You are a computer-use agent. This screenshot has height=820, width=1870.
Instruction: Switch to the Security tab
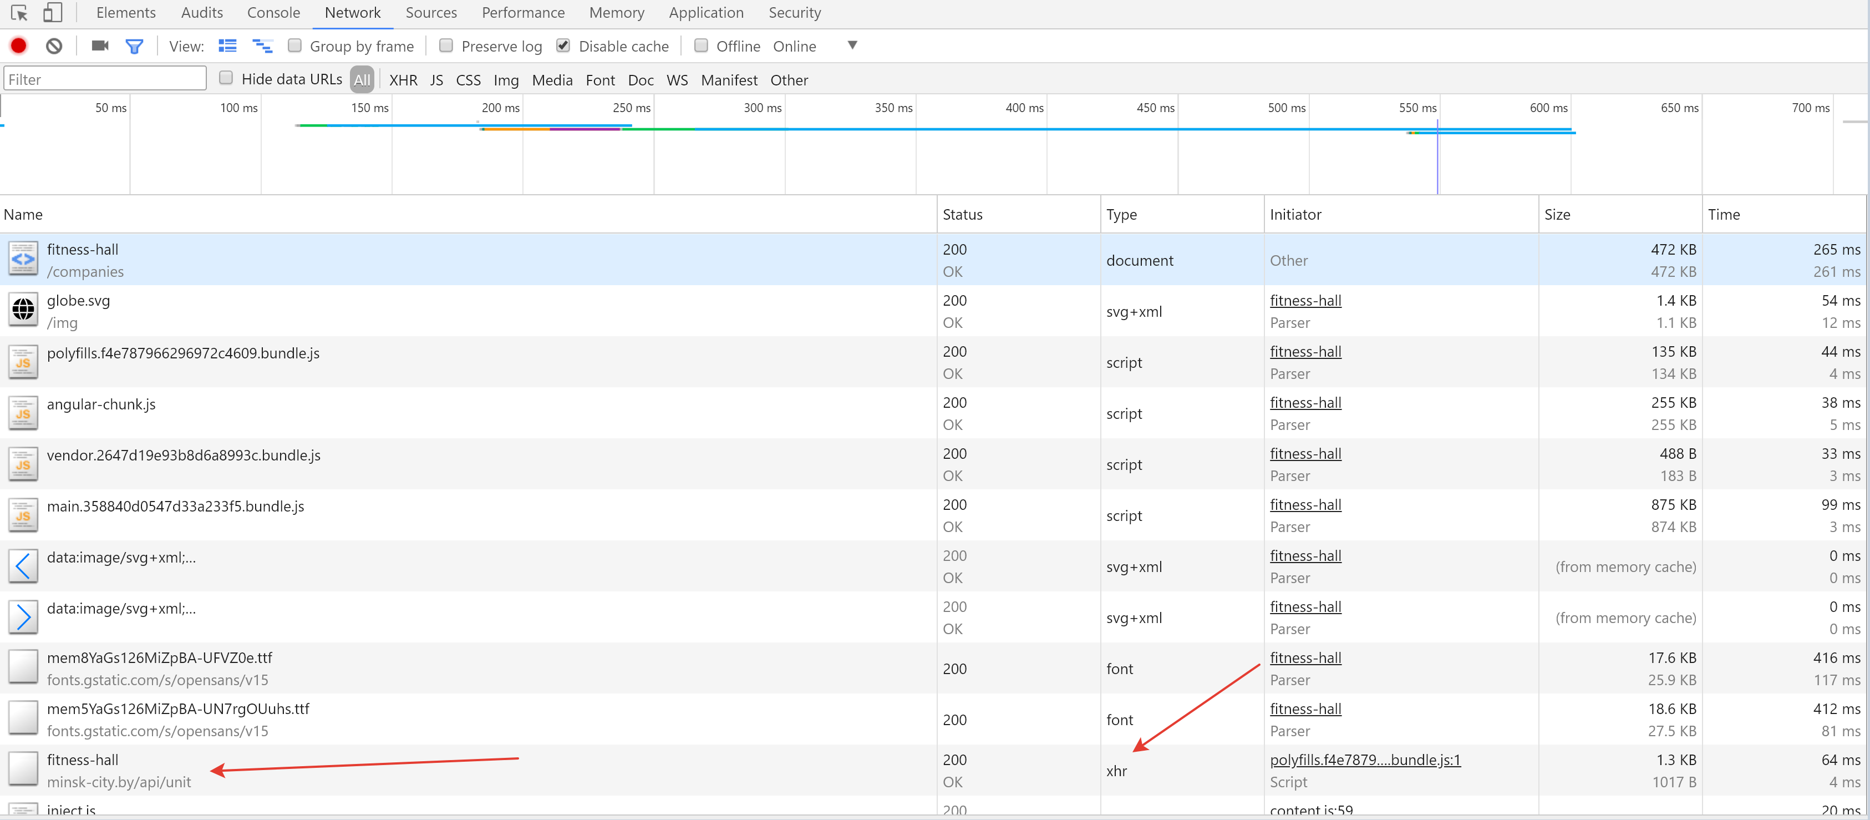(x=794, y=13)
